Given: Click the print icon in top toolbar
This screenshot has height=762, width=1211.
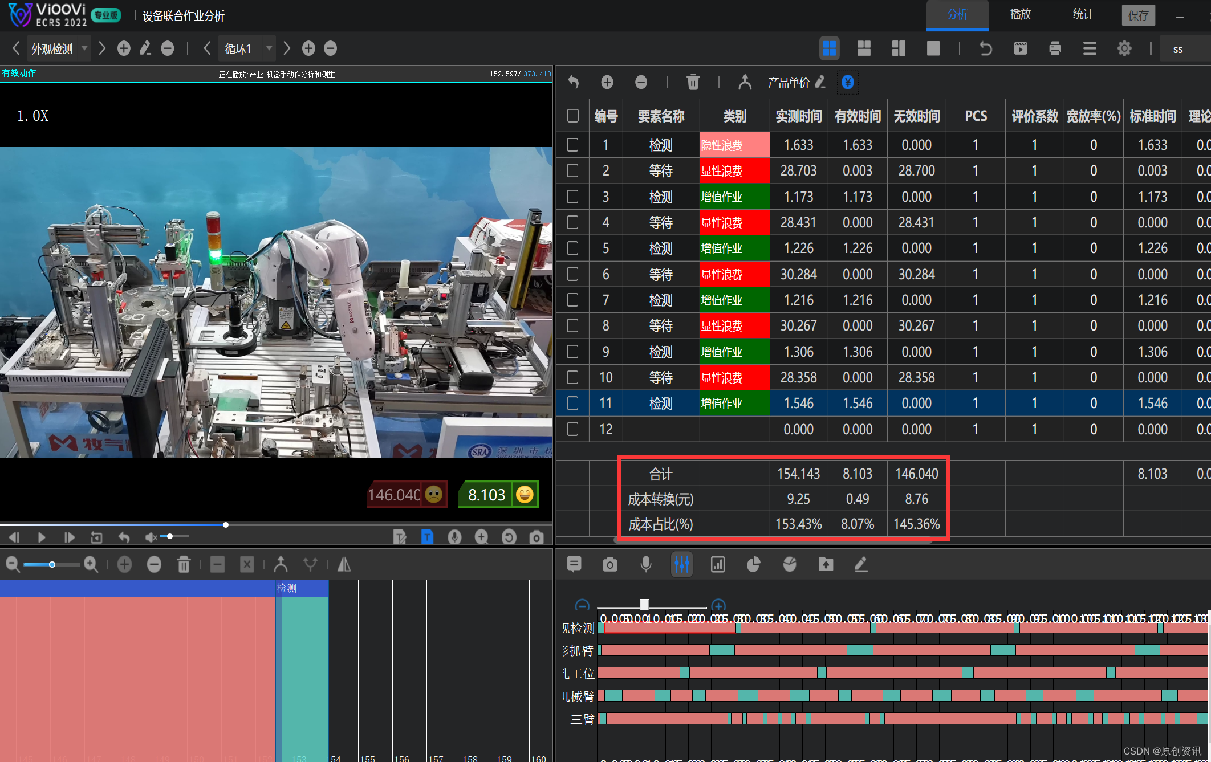Looking at the screenshot, I should point(1055,48).
